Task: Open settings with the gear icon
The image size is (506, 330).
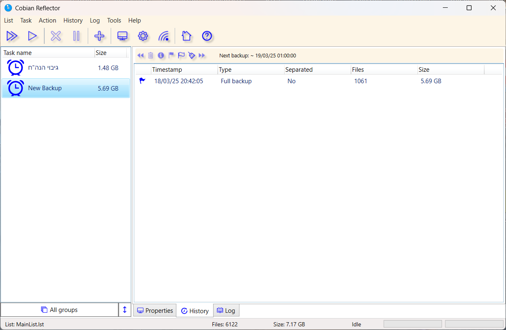Action: pos(143,36)
